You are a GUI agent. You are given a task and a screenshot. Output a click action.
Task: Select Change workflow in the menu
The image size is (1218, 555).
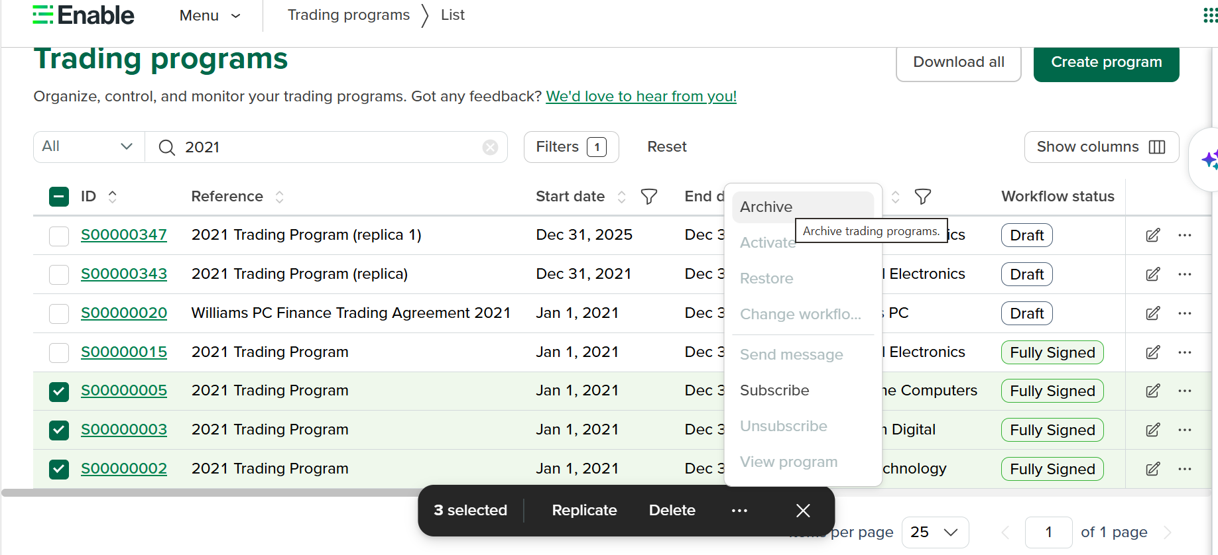click(x=803, y=314)
